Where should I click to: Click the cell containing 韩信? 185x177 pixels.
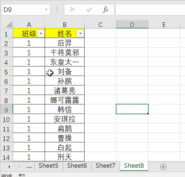pos(65,109)
